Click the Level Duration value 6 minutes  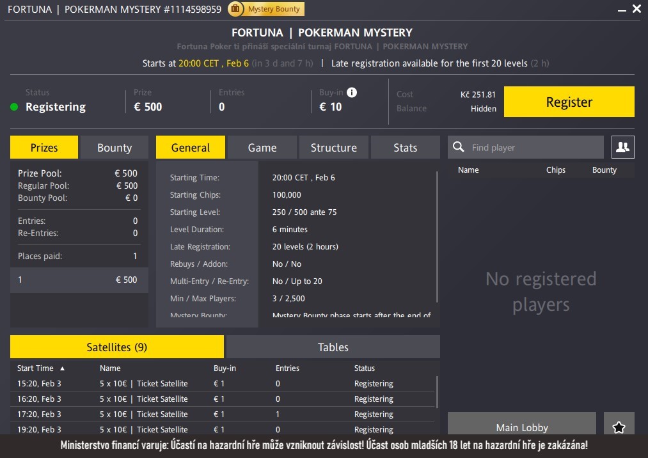pos(290,230)
